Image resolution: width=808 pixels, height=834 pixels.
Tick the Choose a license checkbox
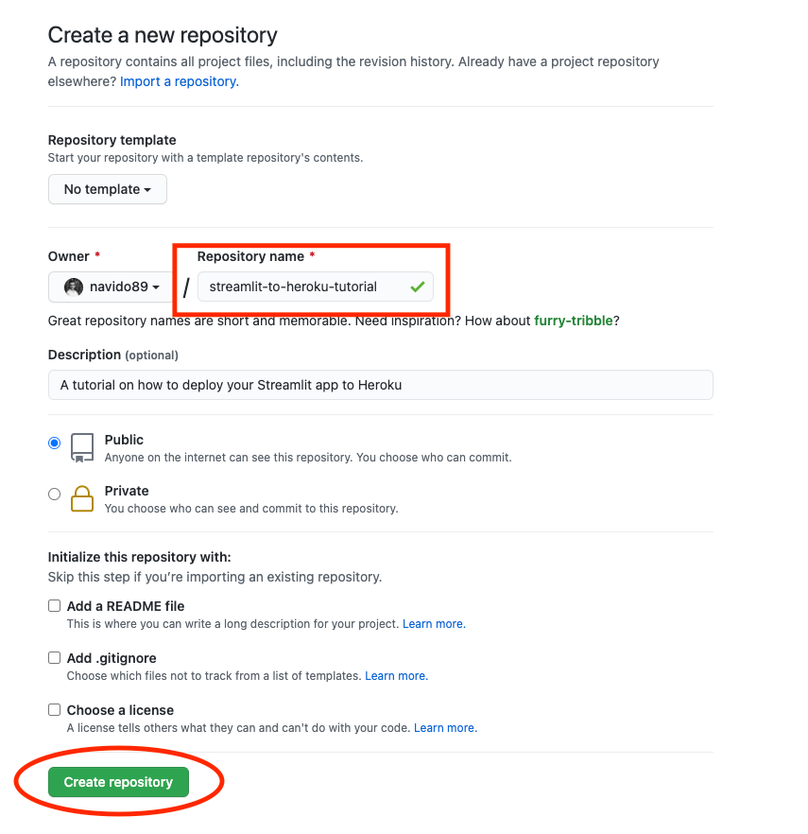[55, 710]
